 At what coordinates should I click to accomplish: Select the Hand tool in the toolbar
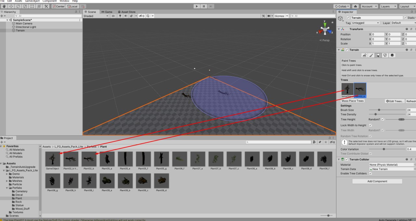point(4,6)
